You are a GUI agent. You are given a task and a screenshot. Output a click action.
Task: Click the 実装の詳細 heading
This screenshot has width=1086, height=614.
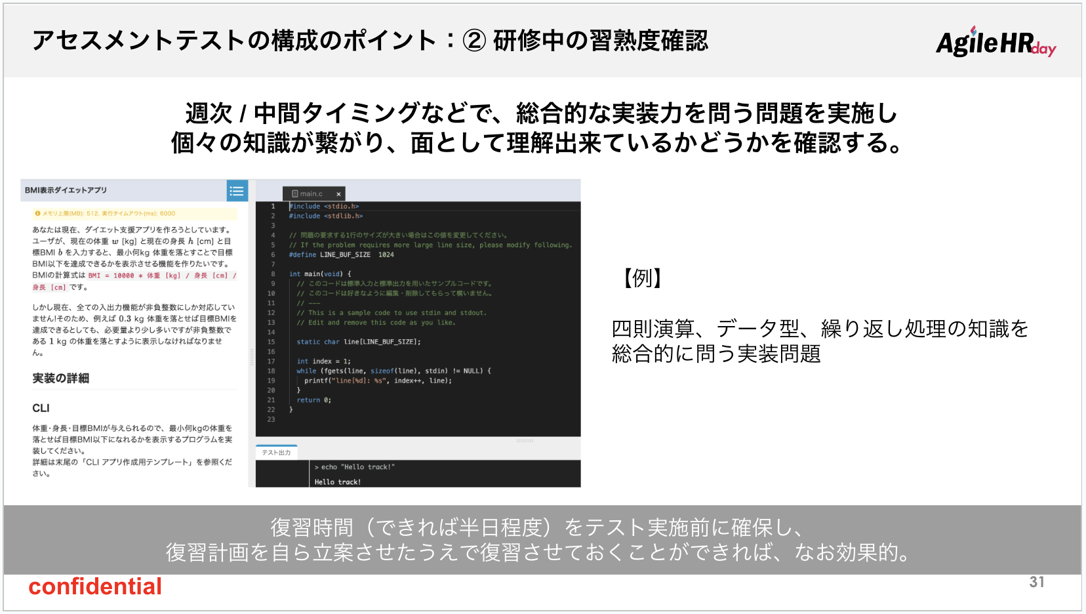pyautogui.click(x=61, y=379)
